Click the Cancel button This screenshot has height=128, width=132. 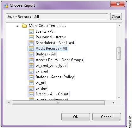(107, 117)
